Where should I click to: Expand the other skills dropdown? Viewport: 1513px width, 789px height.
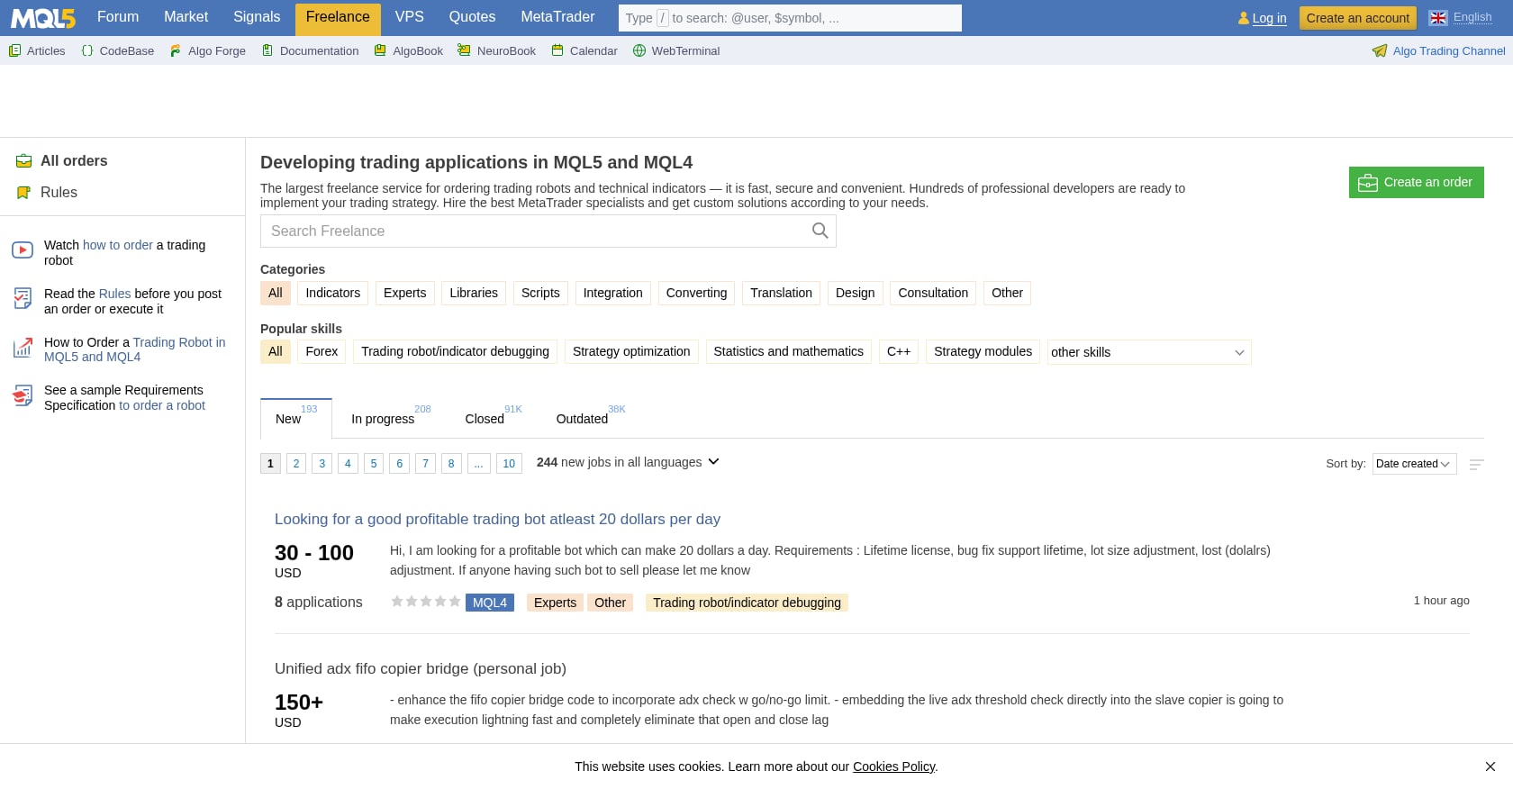(x=1149, y=352)
